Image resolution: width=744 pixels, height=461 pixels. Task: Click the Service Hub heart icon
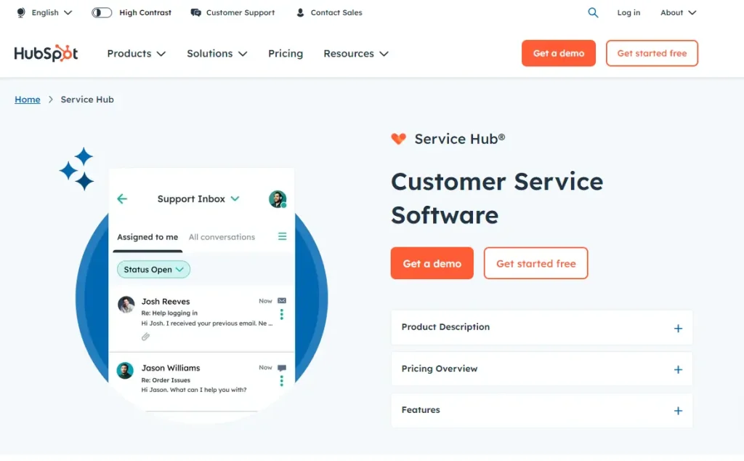[x=399, y=138]
